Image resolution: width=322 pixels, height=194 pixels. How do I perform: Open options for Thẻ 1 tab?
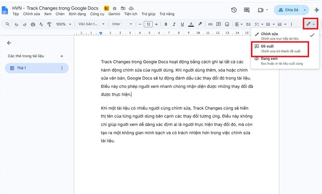pyautogui.click(x=62, y=68)
